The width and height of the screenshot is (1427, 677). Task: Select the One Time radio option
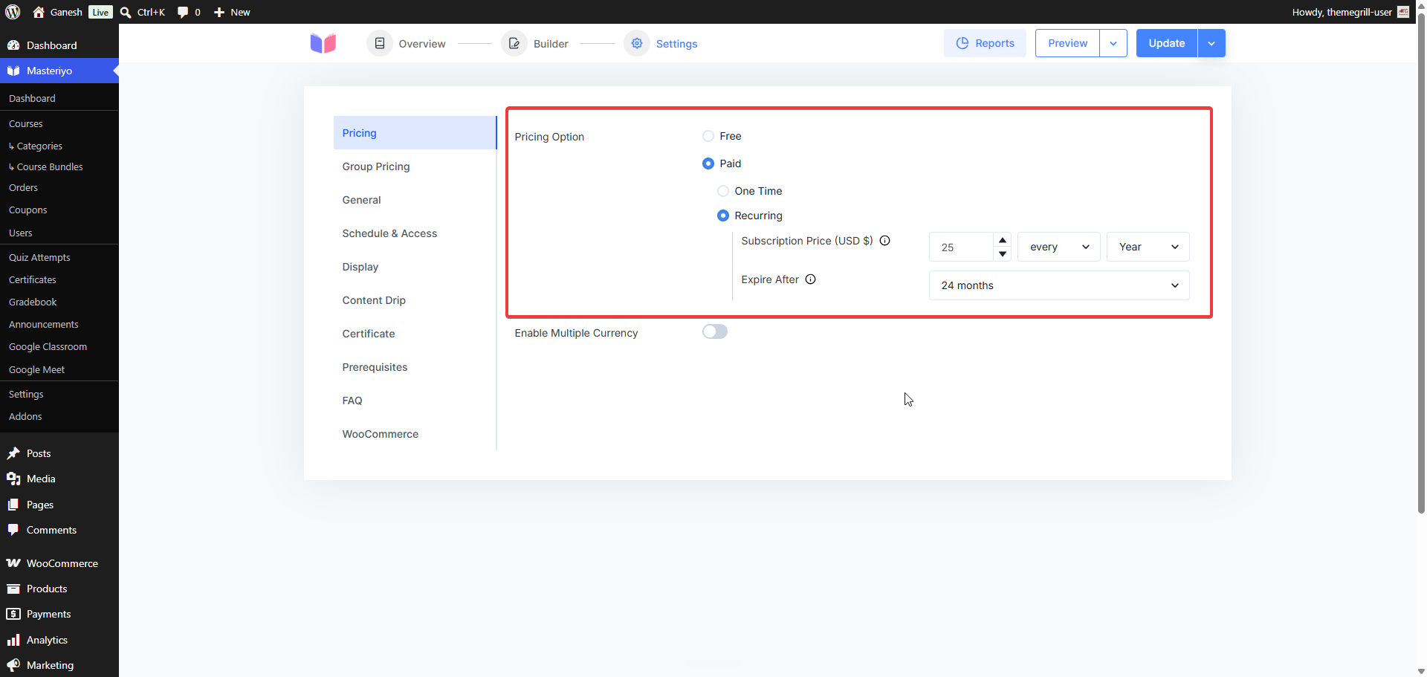723,191
